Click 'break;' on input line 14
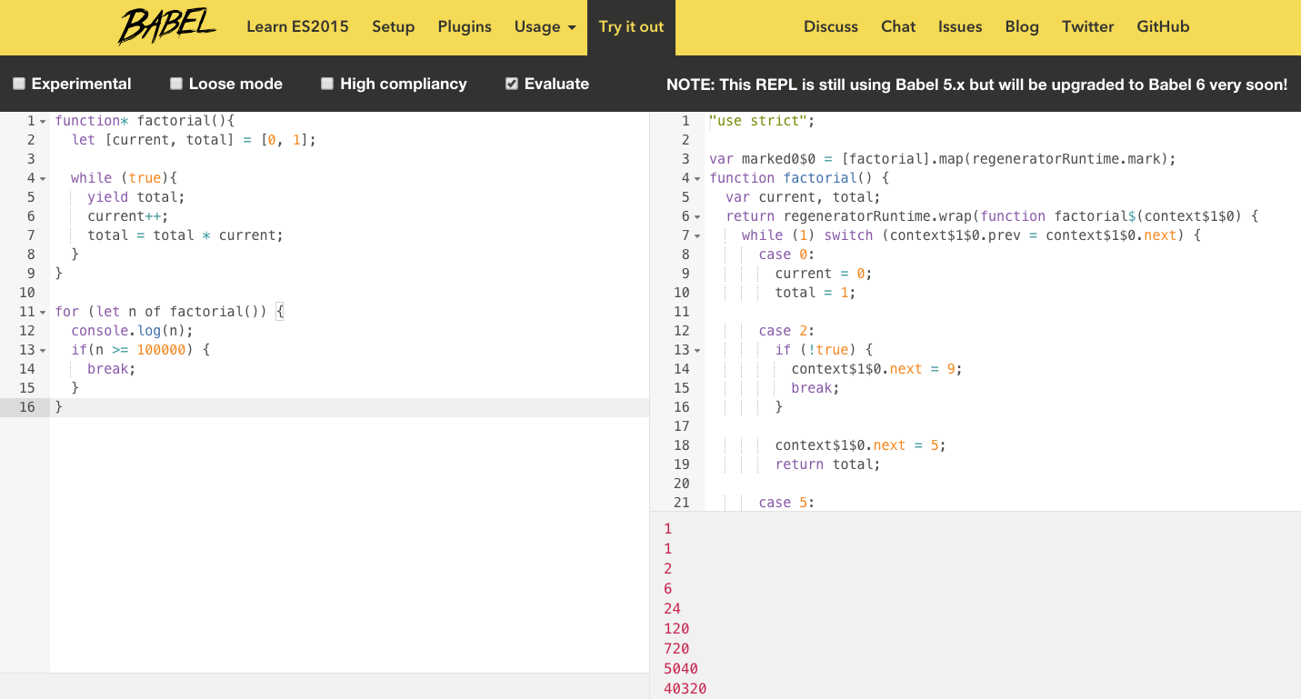Screen dimensions: 1301x699 tap(112, 369)
